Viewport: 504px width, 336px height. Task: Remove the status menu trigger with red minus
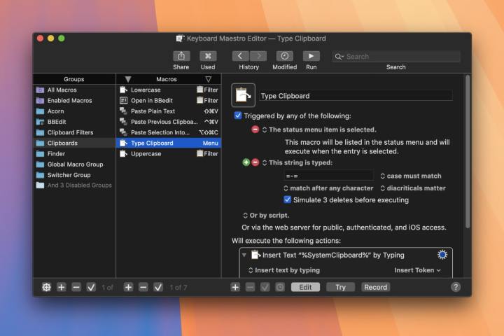click(x=255, y=129)
